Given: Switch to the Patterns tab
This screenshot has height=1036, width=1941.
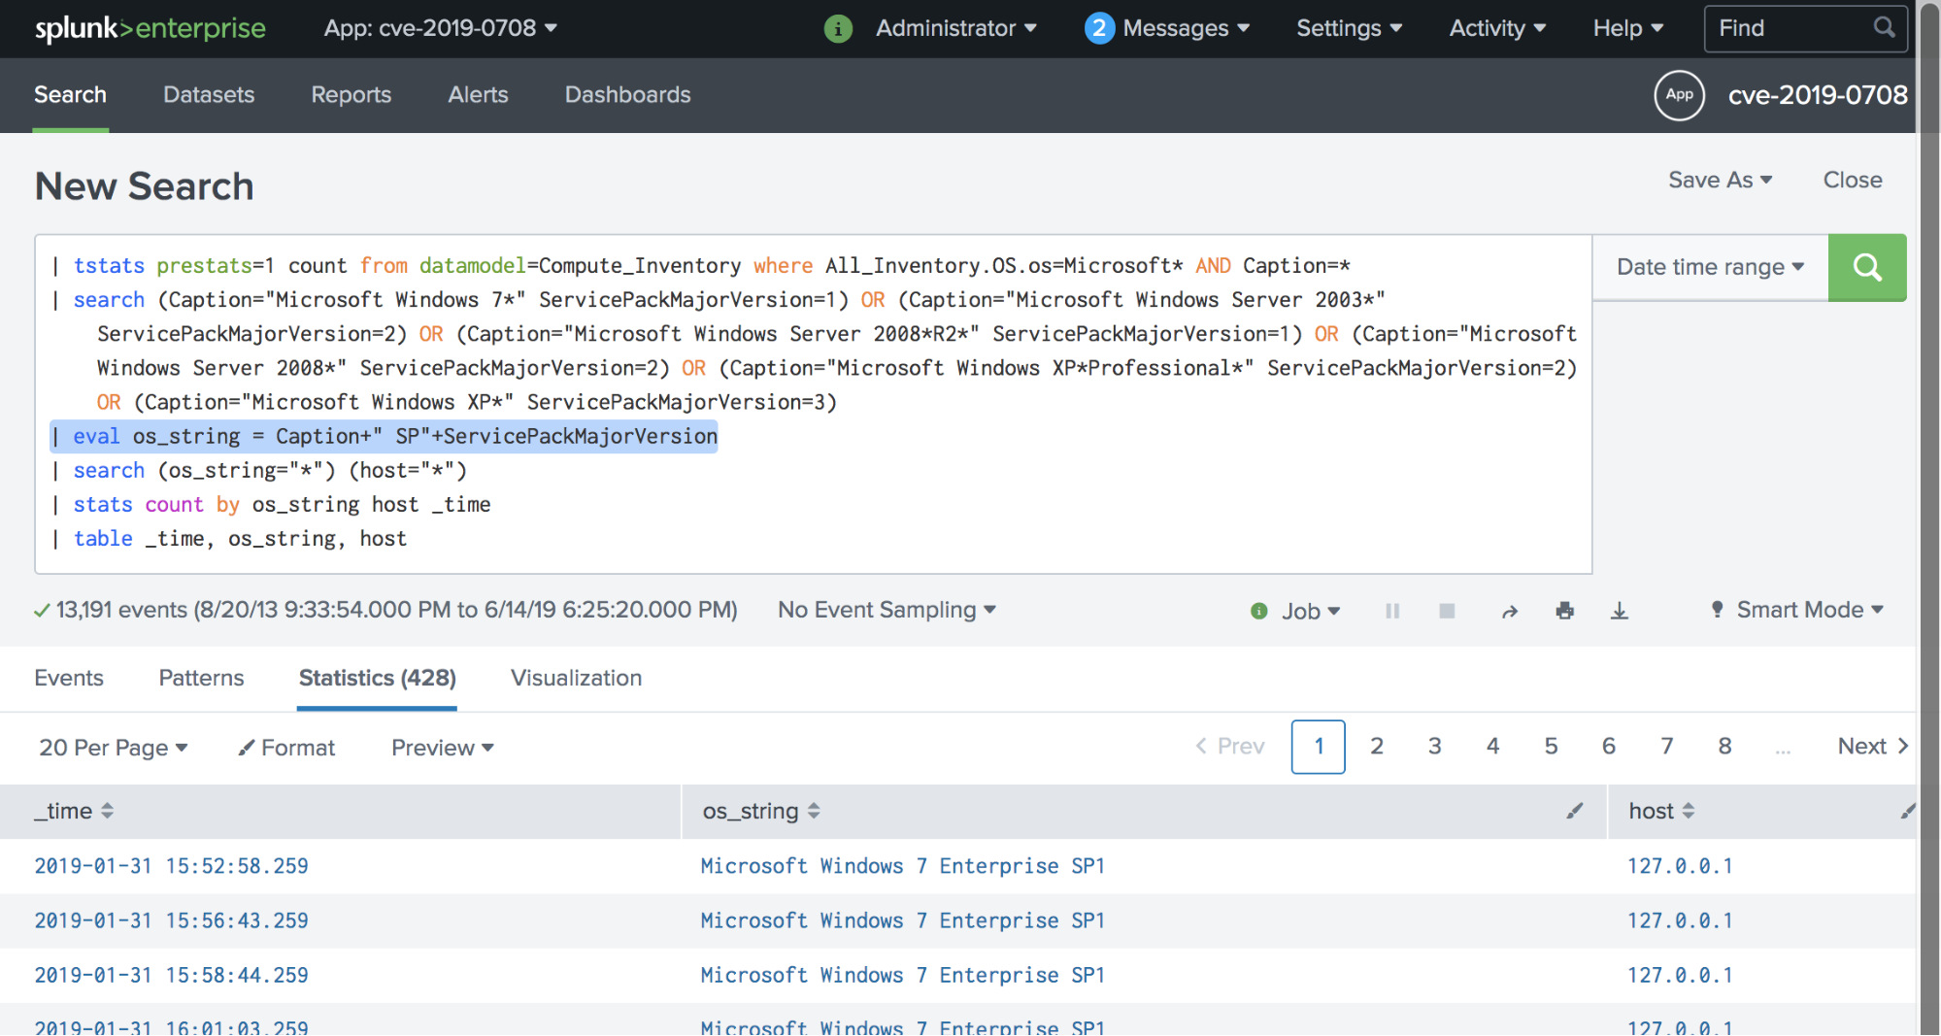Looking at the screenshot, I should tap(201, 678).
